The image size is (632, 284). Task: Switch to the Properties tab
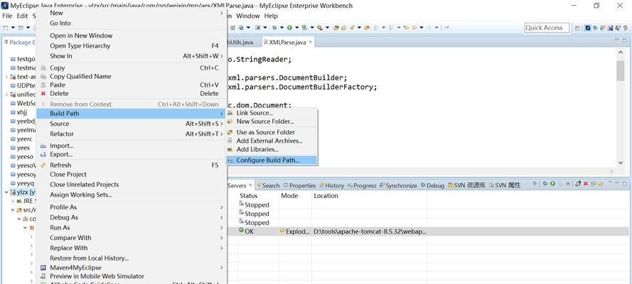point(299,185)
